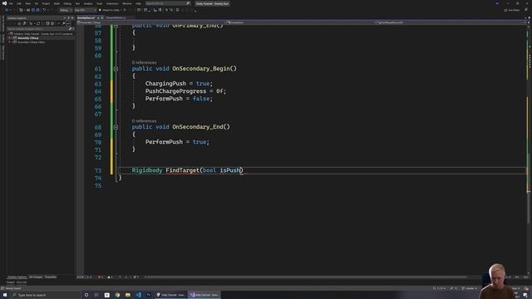Click the Undo toolbar icon
This screenshot has height=299, width=532.
click(44, 10)
